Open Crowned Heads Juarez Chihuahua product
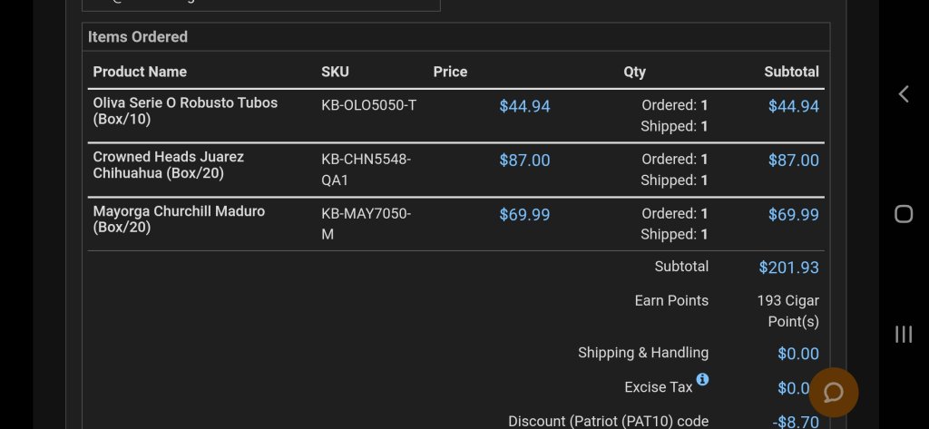Image resolution: width=929 pixels, height=429 pixels. (x=168, y=165)
